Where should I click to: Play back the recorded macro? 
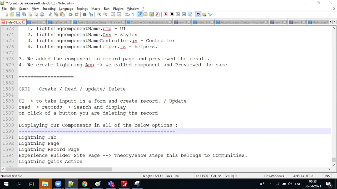178,14
